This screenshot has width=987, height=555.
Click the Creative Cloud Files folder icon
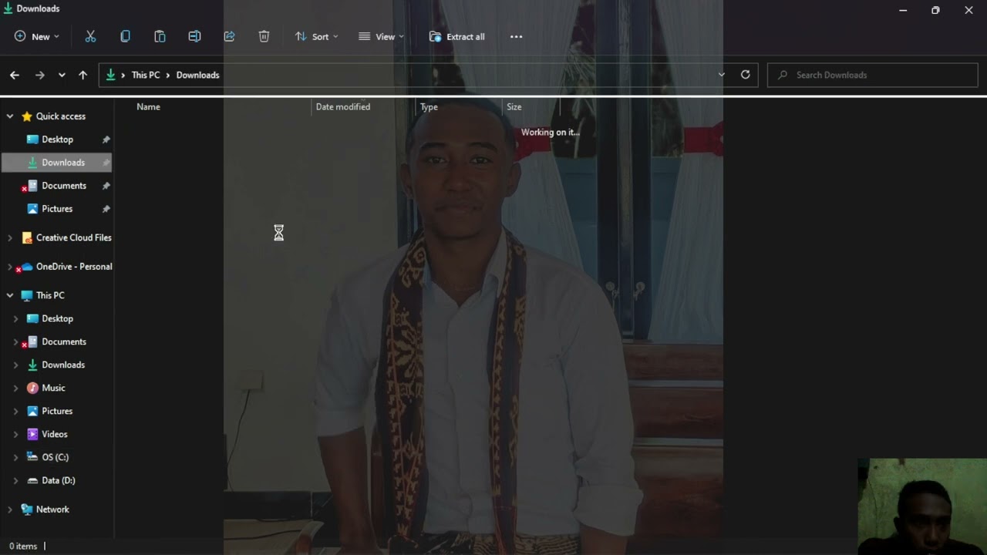(27, 237)
